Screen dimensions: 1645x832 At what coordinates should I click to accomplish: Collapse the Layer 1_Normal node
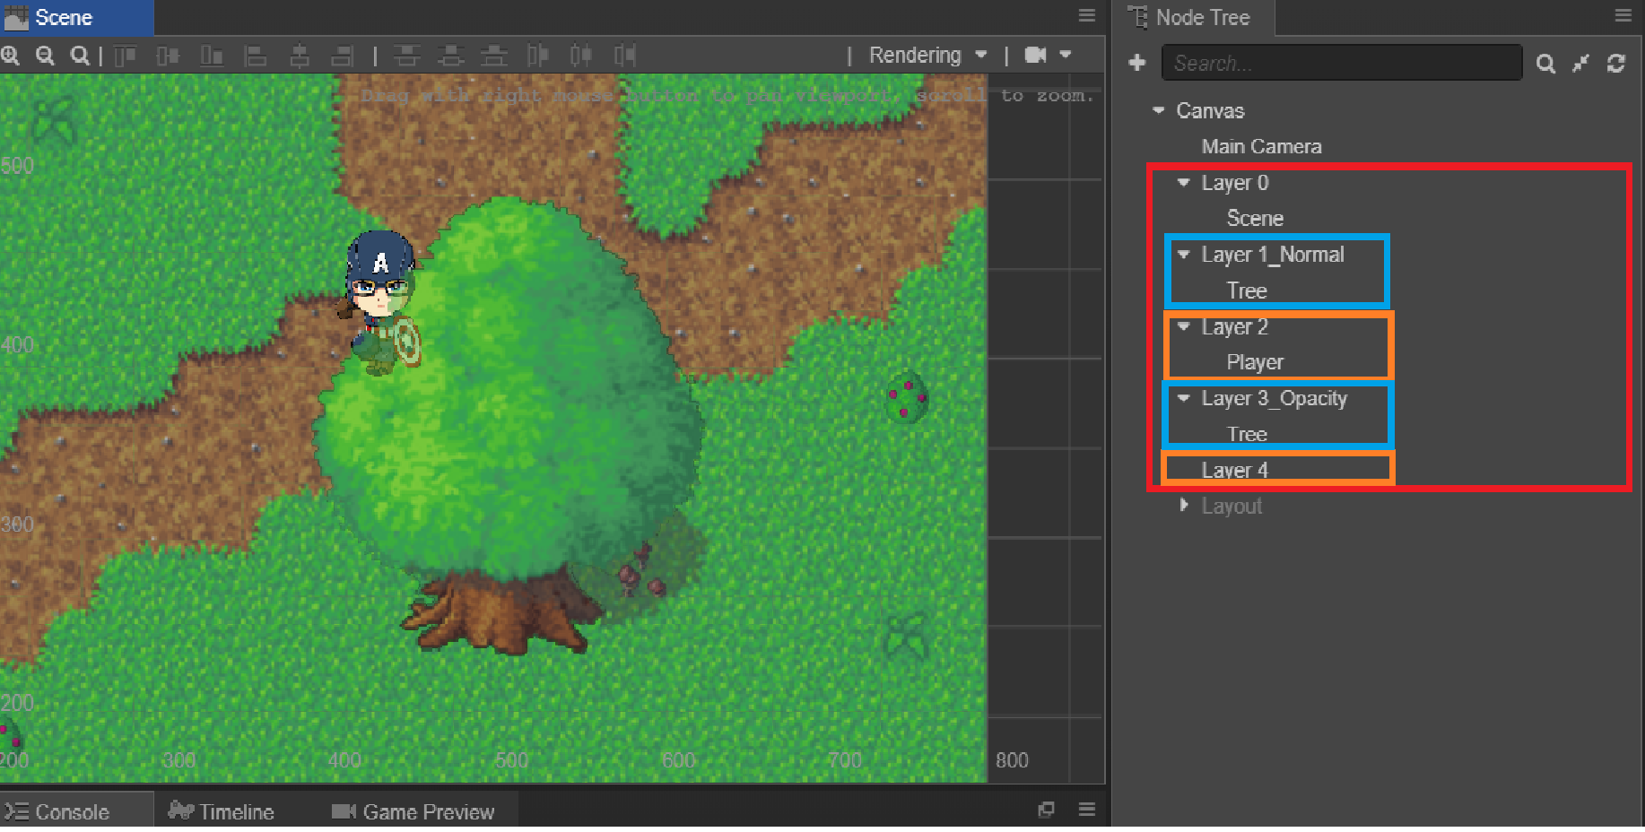pyautogui.click(x=1184, y=255)
